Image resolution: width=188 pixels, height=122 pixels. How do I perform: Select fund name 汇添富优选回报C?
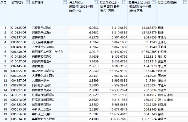click(x=43, y=100)
